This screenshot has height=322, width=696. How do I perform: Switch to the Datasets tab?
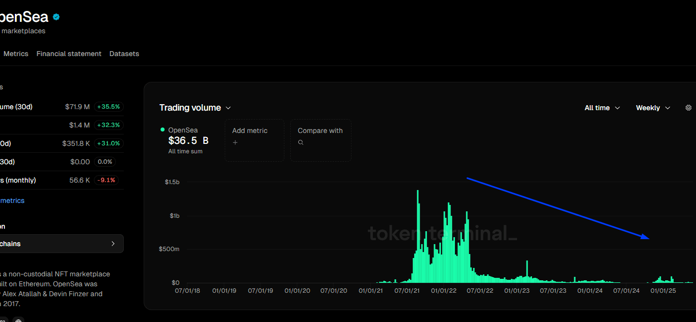pos(124,54)
